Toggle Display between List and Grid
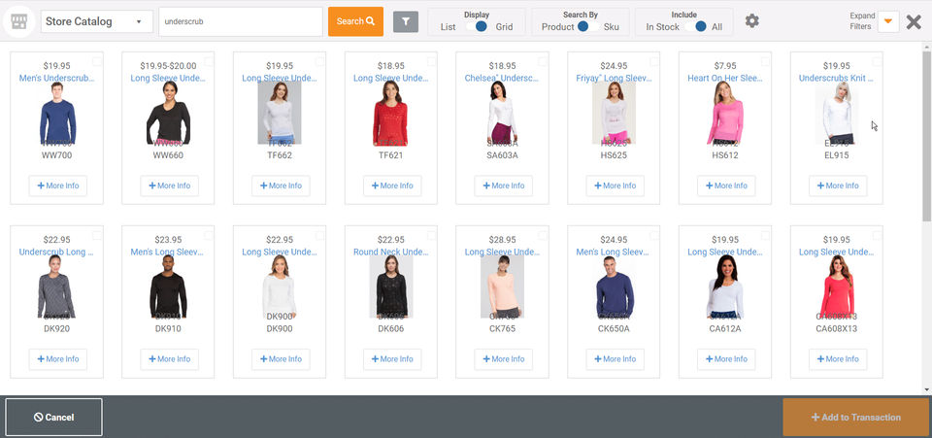Screen dimensions: 932x438 pos(476,26)
